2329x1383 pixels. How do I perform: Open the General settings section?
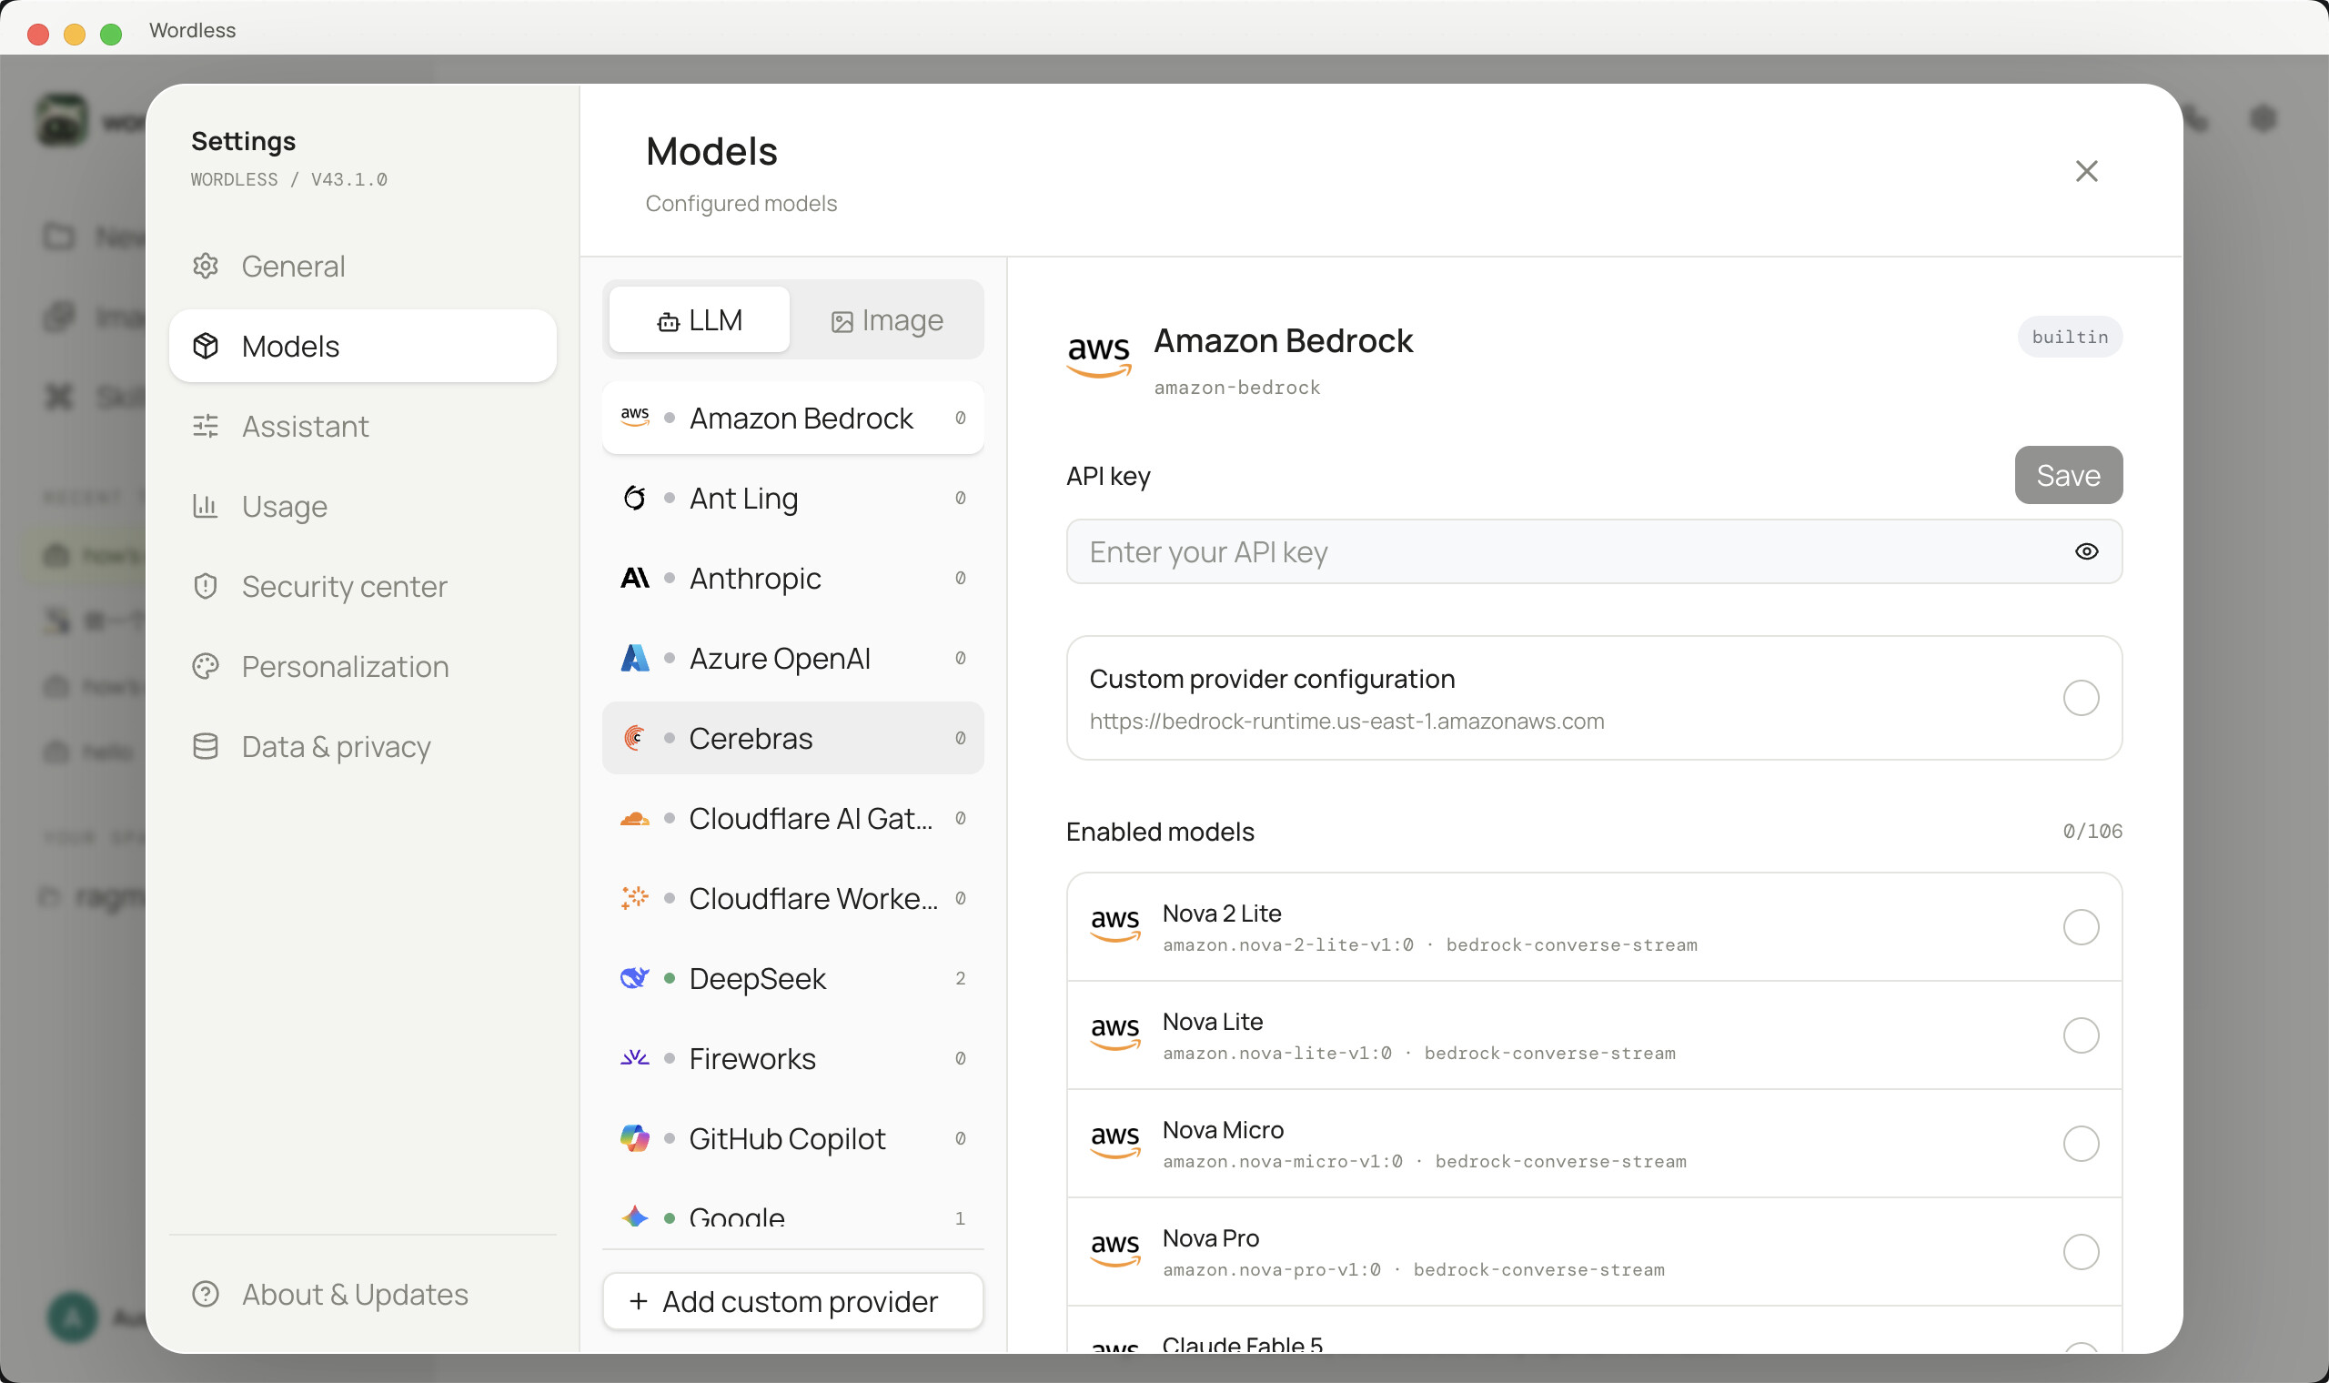pos(362,267)
